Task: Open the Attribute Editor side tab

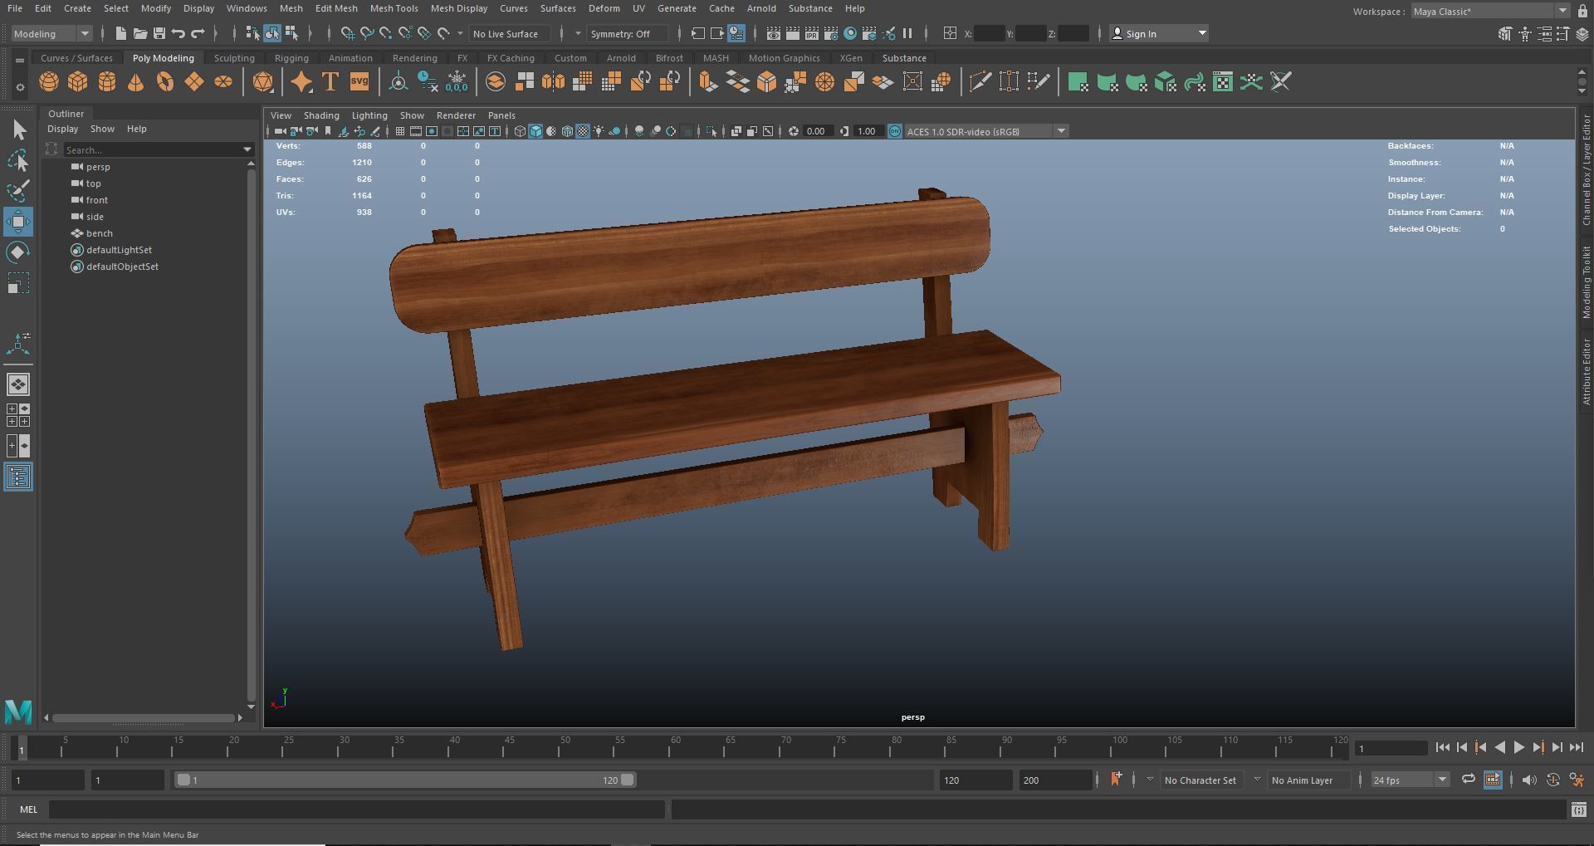Action: coord(1586,371)
